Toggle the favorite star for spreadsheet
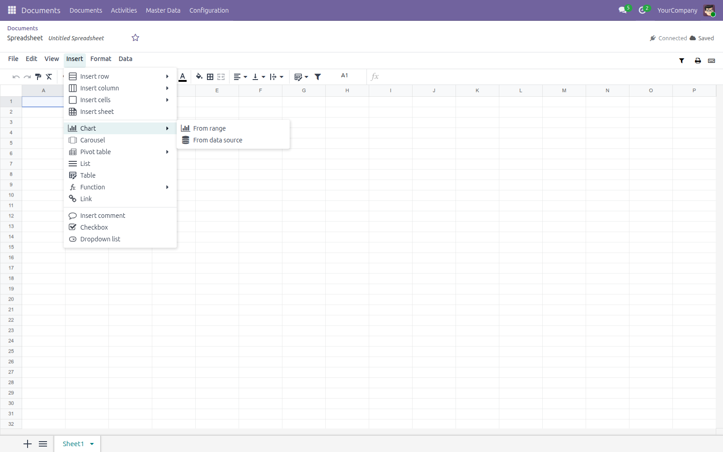This screenshot has width=723, height=452. 135,38
